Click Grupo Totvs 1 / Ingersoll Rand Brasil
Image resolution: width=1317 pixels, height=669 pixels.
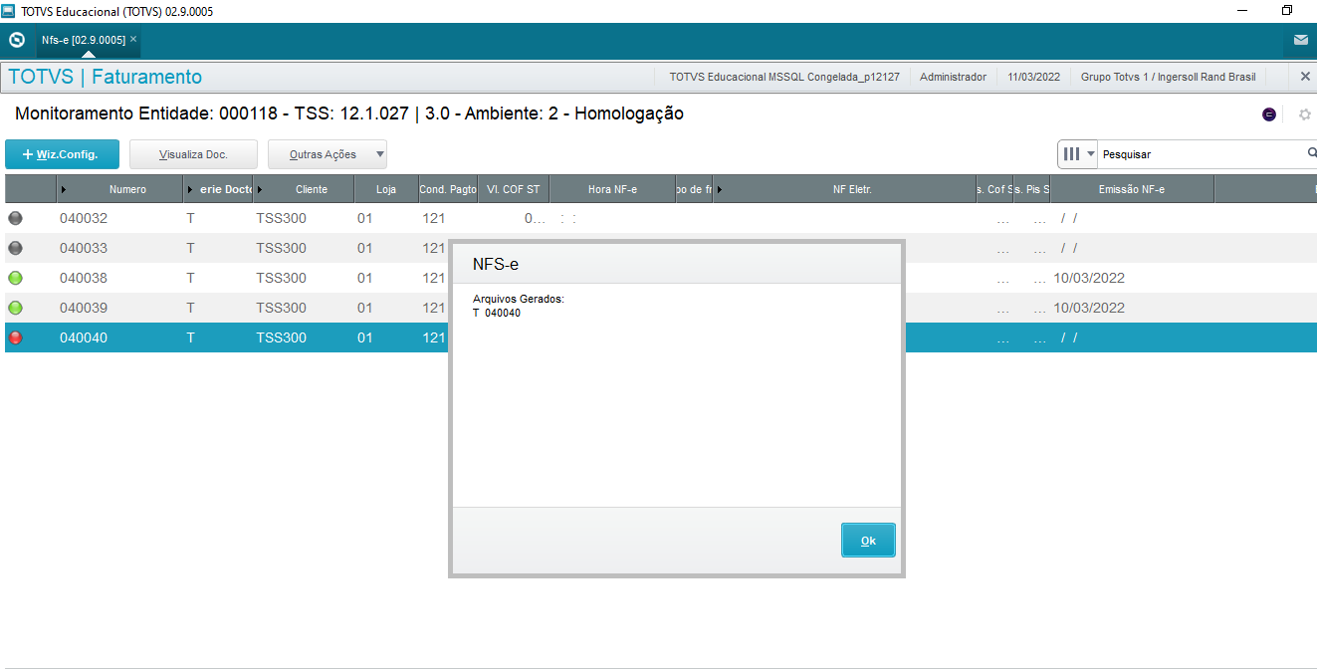(1169, 77)
